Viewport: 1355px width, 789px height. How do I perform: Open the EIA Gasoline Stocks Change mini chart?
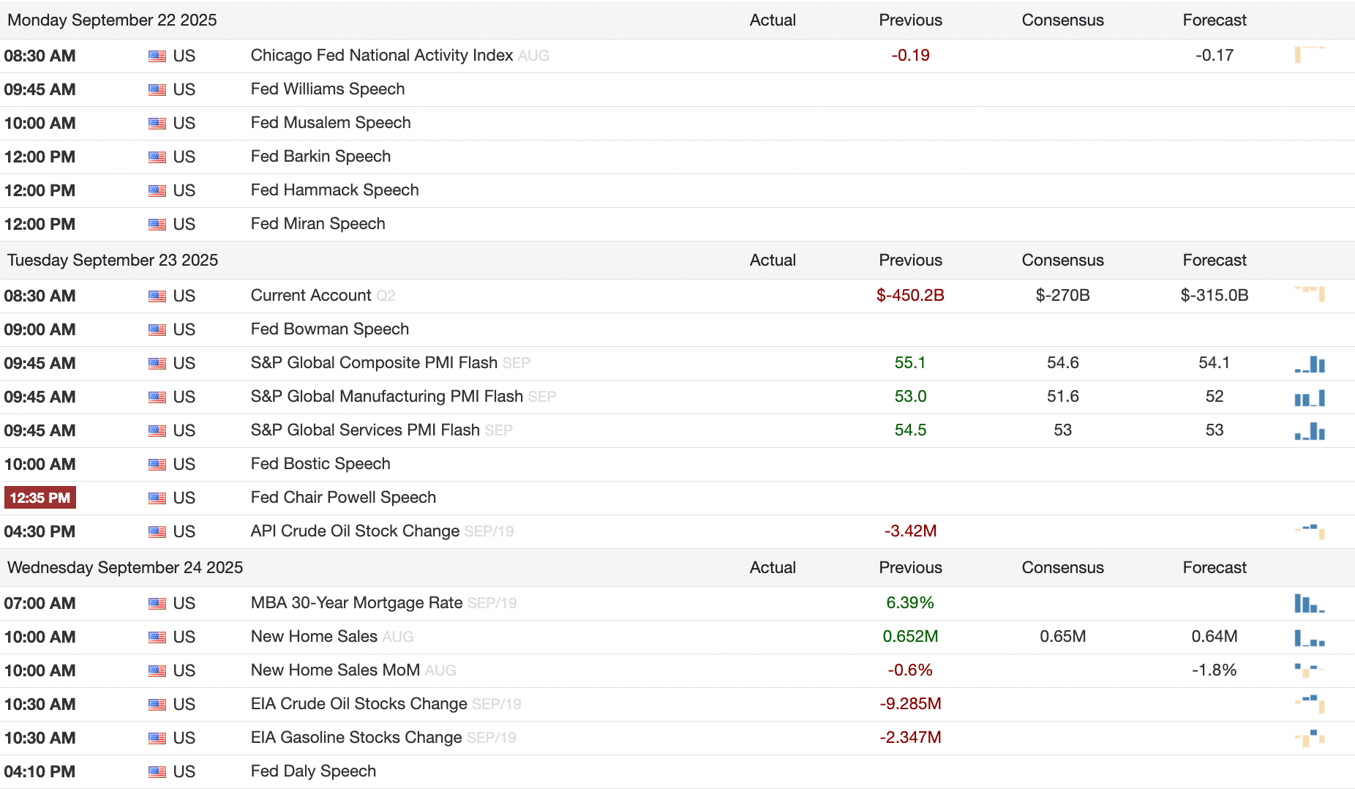(x=1309, y=738)
